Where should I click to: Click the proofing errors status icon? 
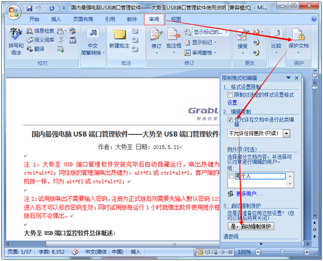tap(75, 252)
